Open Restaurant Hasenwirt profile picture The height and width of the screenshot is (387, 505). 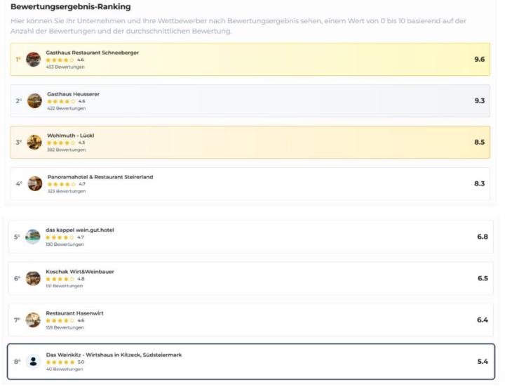click(x=33, y=320)
